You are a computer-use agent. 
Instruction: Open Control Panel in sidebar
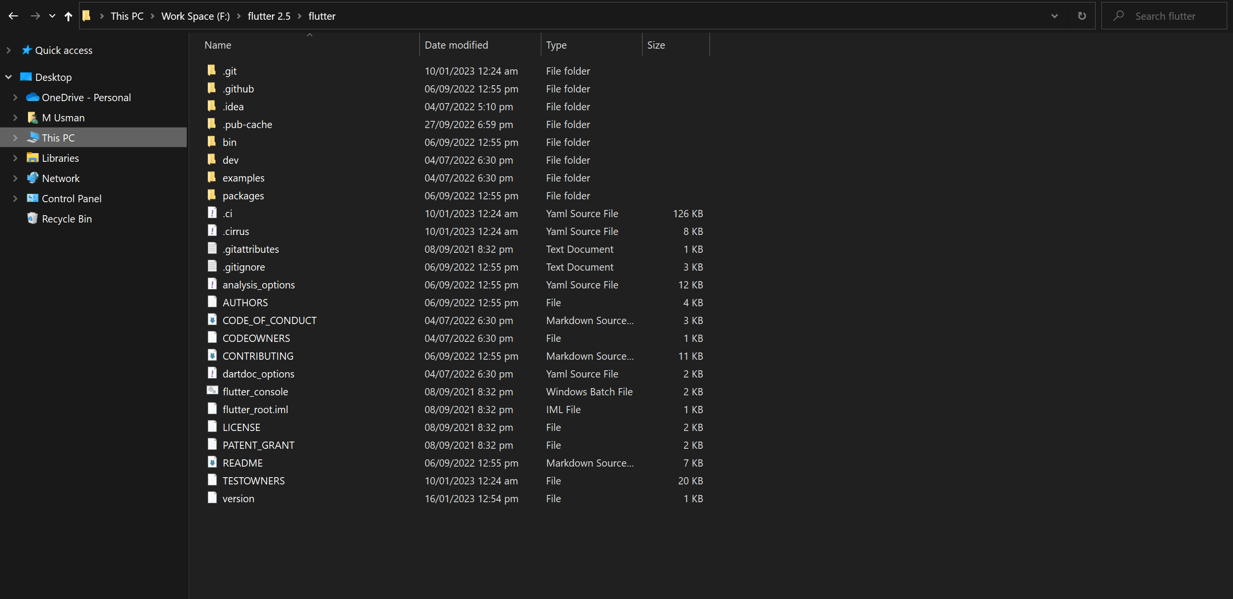tap(71, 198)
